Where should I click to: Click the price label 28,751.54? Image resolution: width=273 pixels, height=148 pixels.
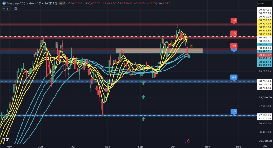click(x=265, y=88)
